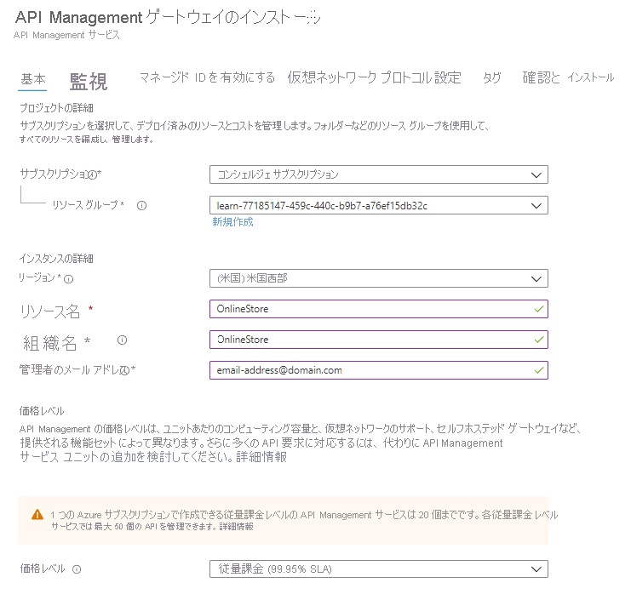This screenshot has width=631, height=600.
Task: Select the インスタンスの詳細 heading text
Action: (x=56, y=258)
